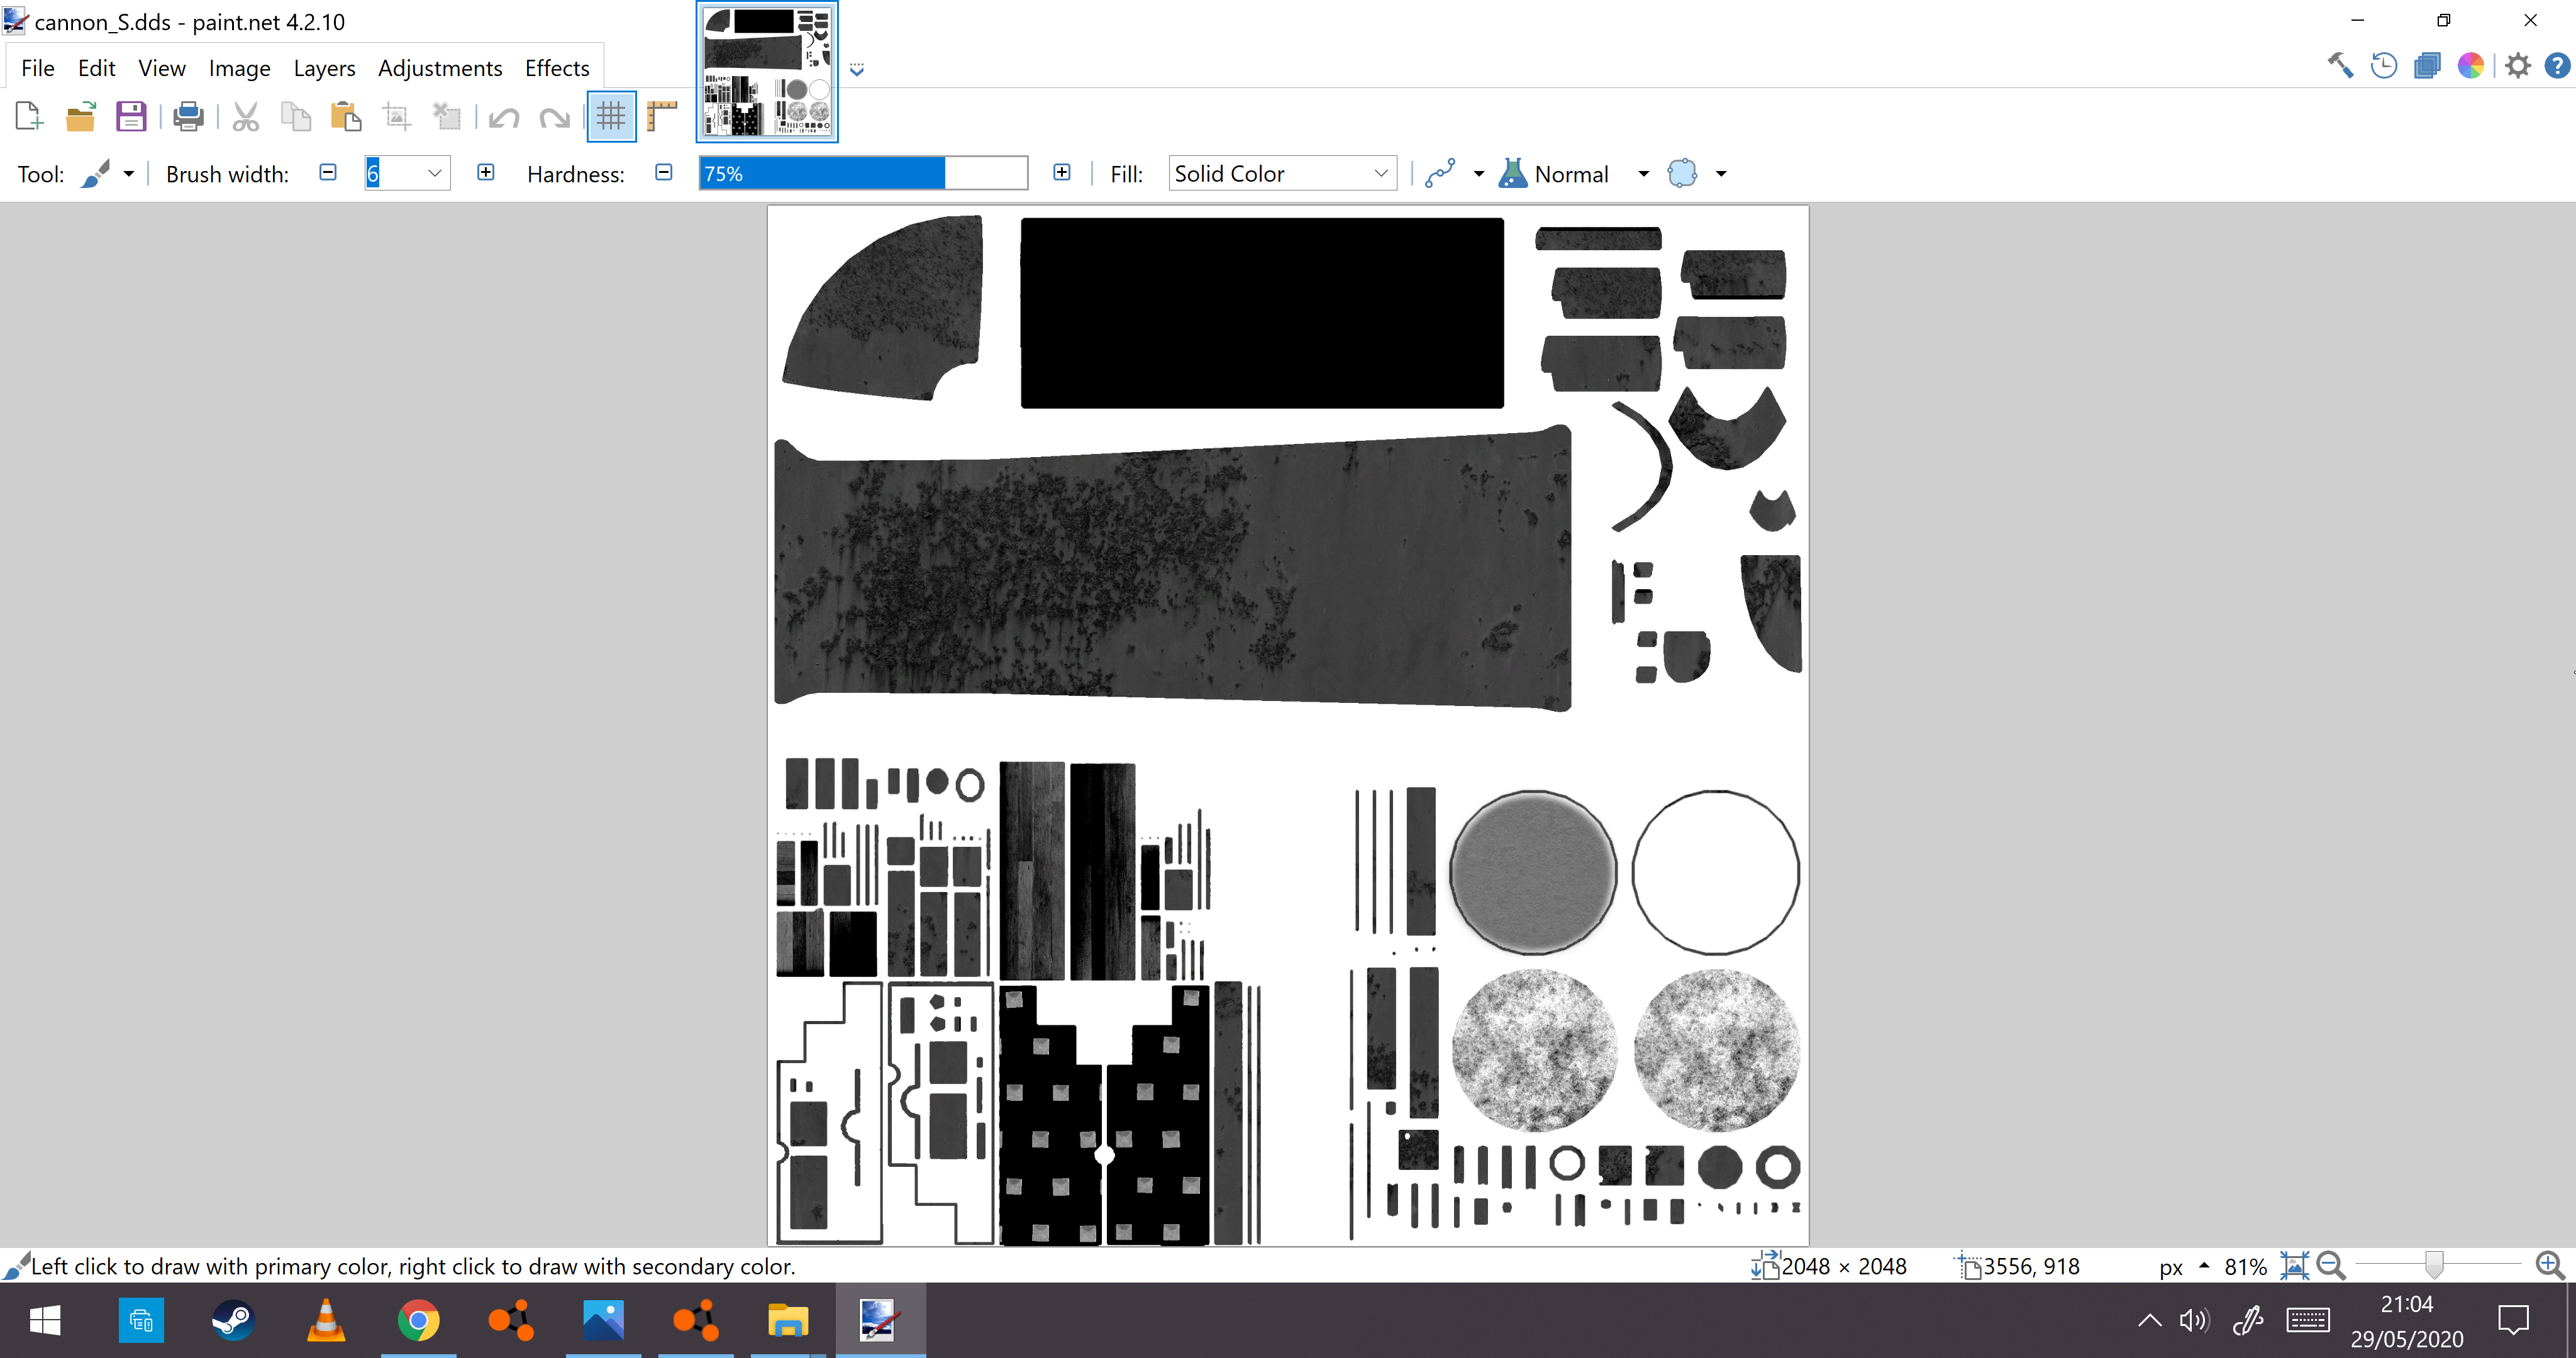The image size is (2576, 1358).
Task: Open the px units dropdown in status bar
Action: (x=2183, y=1267)
